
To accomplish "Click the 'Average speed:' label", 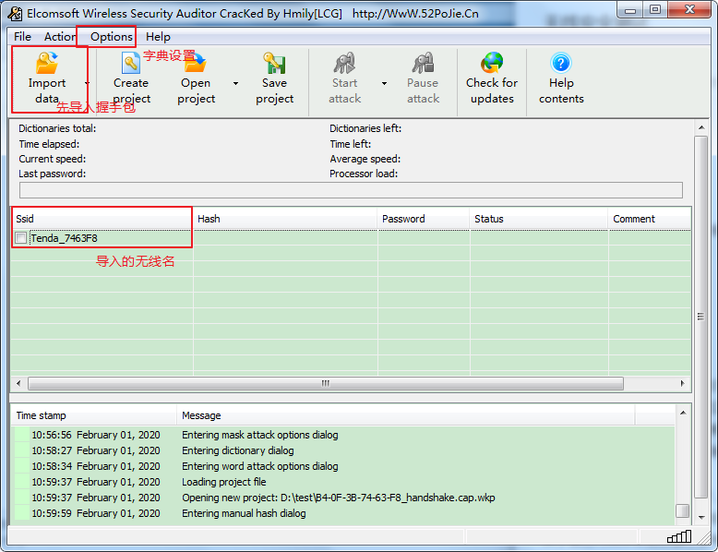I will click(365, 159).
